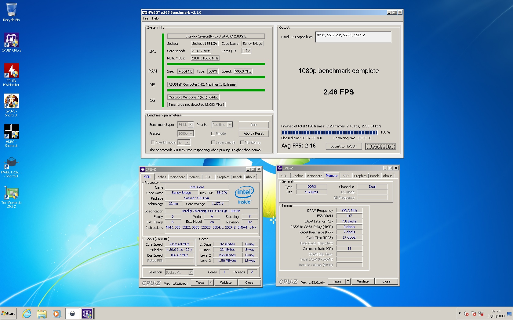The width and height of the screenshot is (513, 320).
Task: Switch to Mainboard tab in left CPU-Z
Action: (x=177, y=177)
